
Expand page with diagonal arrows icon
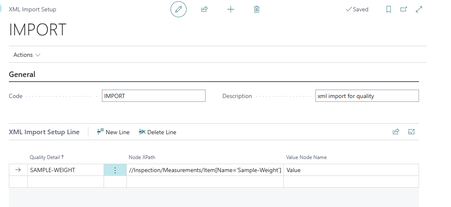tap(419, 9)
